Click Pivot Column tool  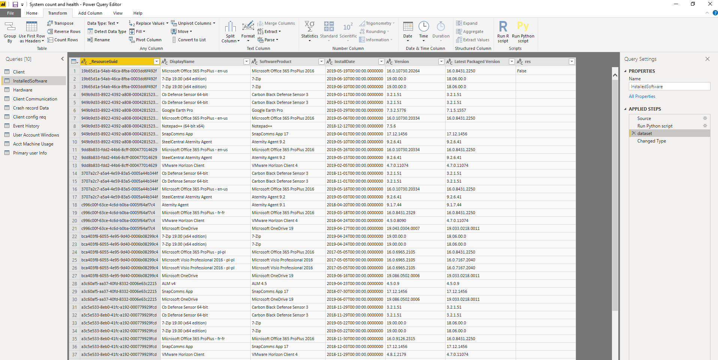pyautogui.click(x=145, y=40)
